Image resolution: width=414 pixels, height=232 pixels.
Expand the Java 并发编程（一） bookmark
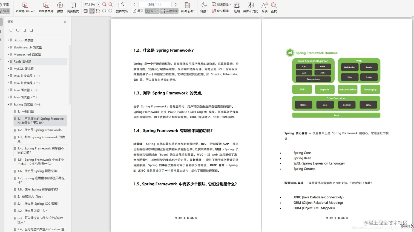[x=8, y=76]
